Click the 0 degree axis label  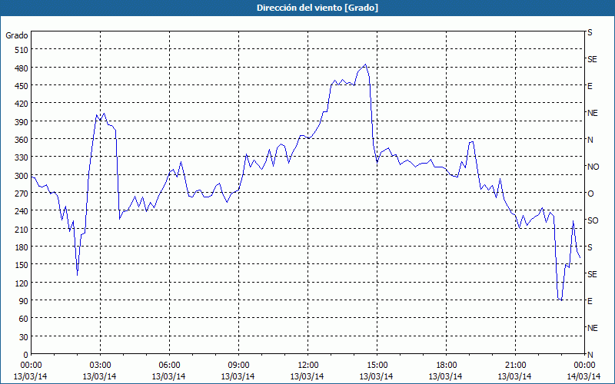pyautogui.click(x=26, y=355)
